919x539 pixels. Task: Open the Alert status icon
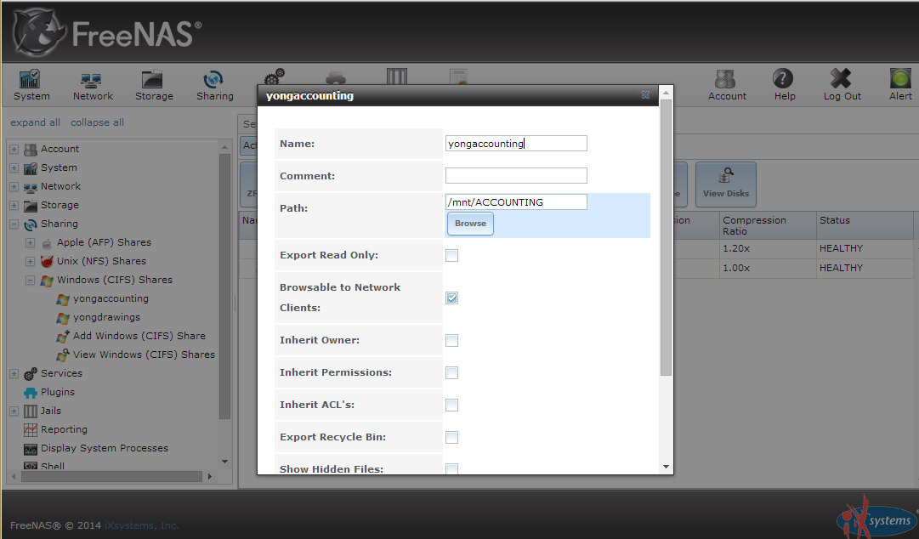coord(900,86)
